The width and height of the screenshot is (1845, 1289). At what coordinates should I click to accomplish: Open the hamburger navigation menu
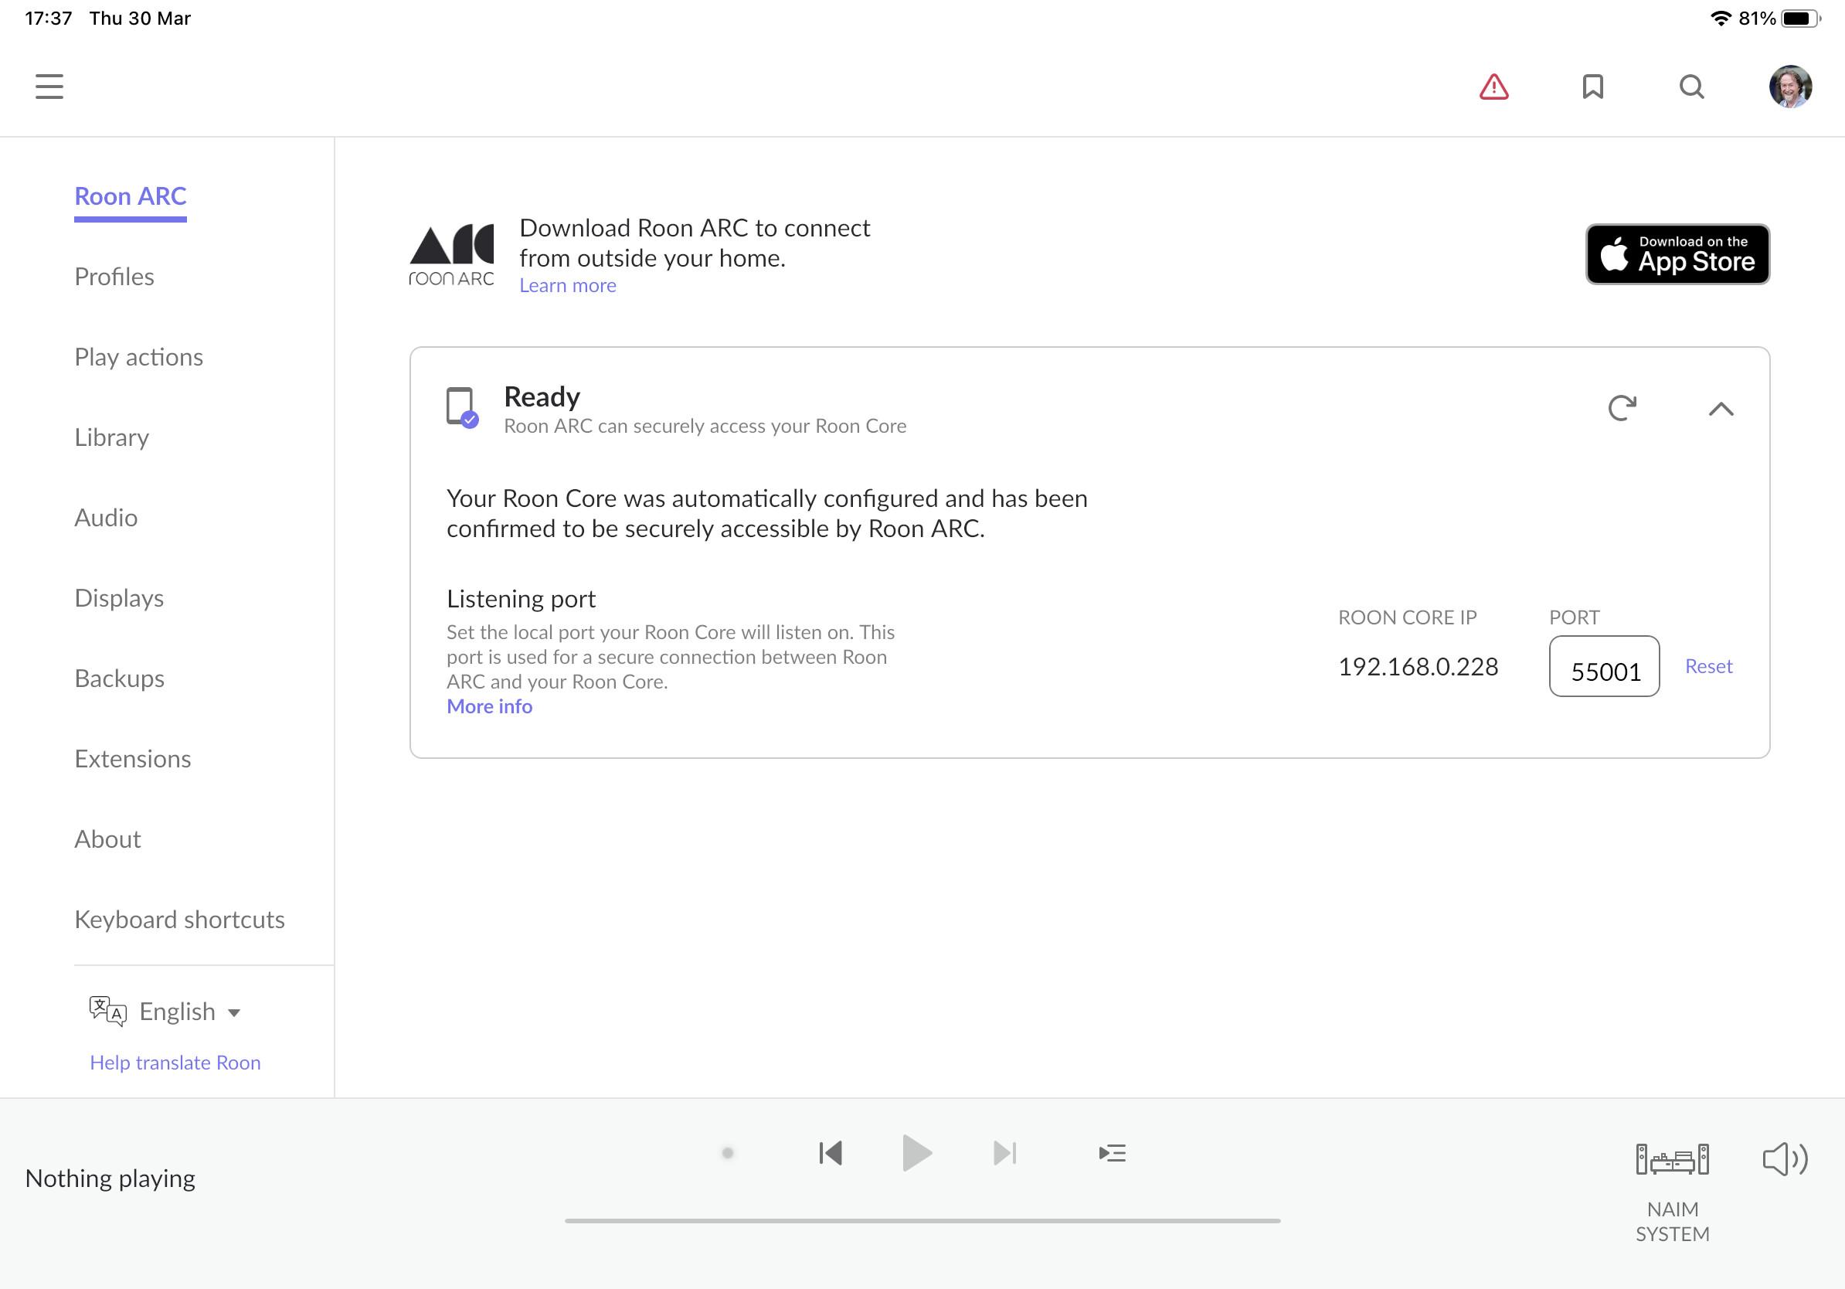pyautogui.click(x=49, y=87)
